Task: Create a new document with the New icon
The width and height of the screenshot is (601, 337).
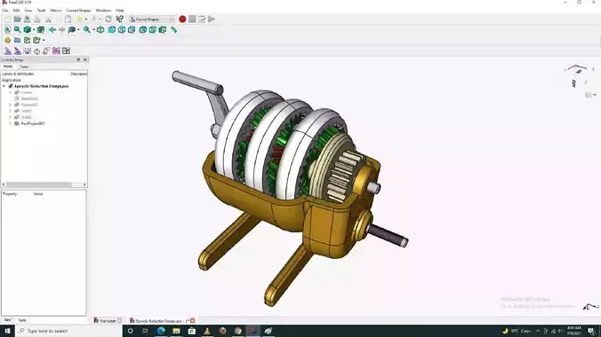Action: coord(8,20)
